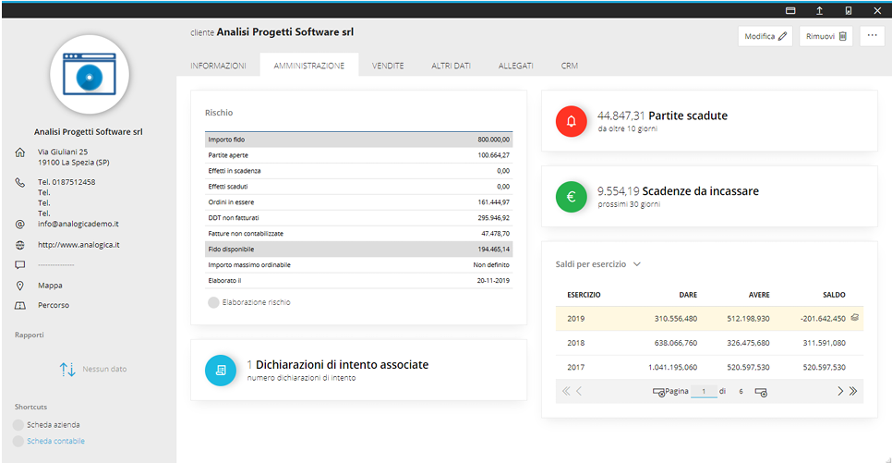Expand the Saldi per esercizio dropdown
This screenshot has width=892, height=463.
click(x=637, y=264)
